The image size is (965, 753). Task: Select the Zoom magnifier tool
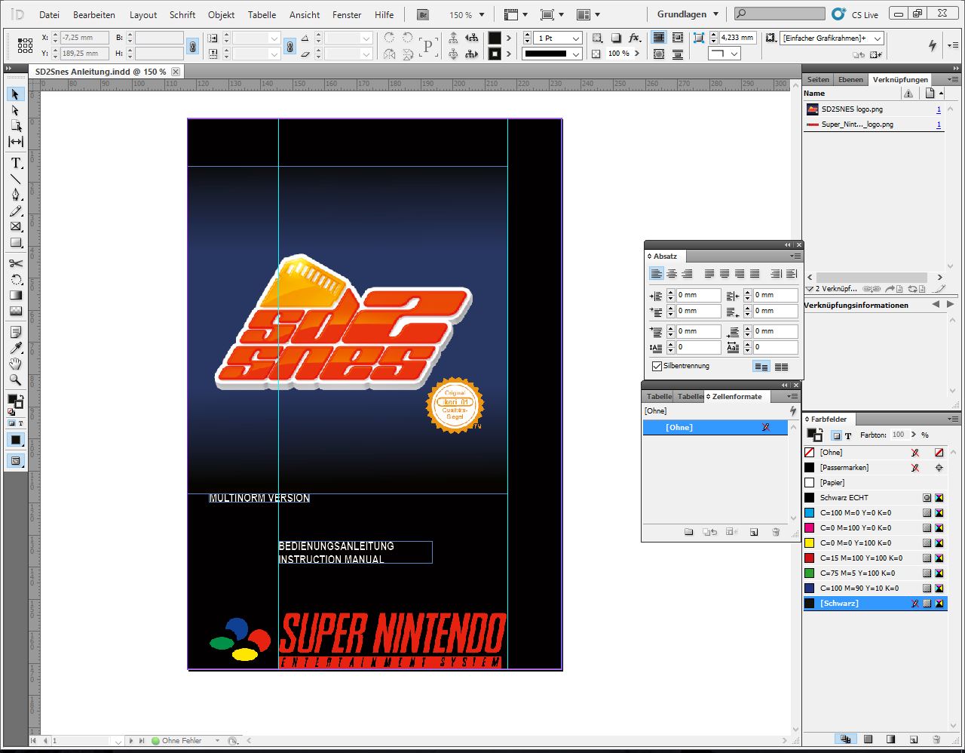pos(15,380)
